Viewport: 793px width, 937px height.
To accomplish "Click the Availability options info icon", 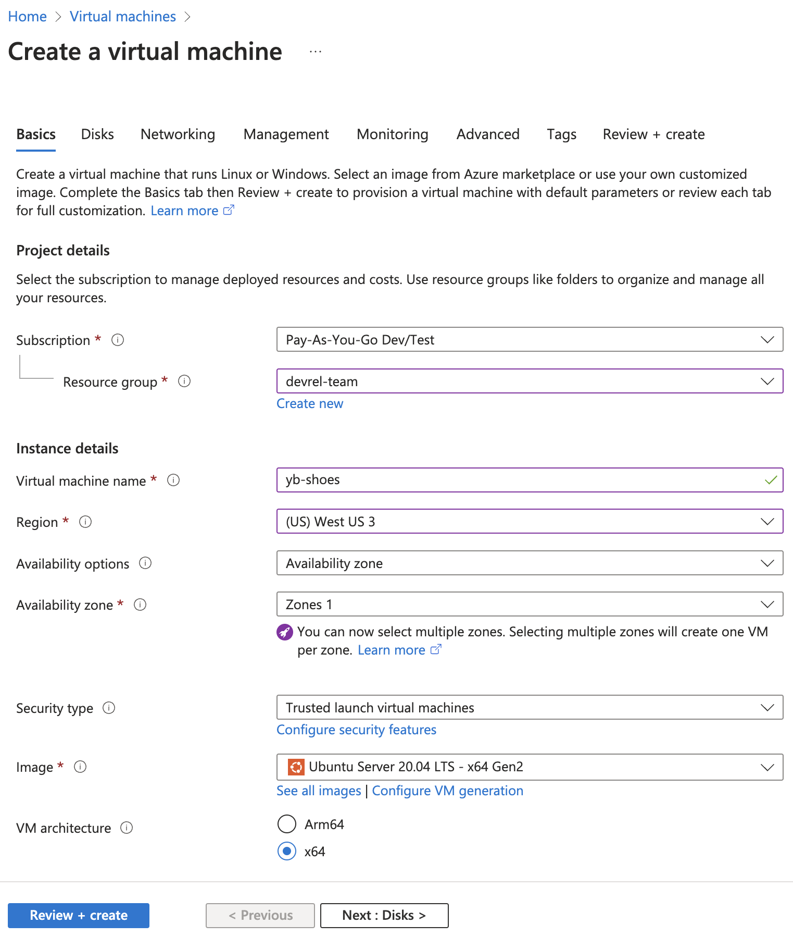I will 145,563.
